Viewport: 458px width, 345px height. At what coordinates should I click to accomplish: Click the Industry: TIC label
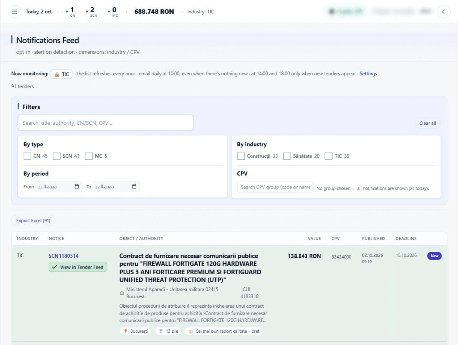pos(201,12)
